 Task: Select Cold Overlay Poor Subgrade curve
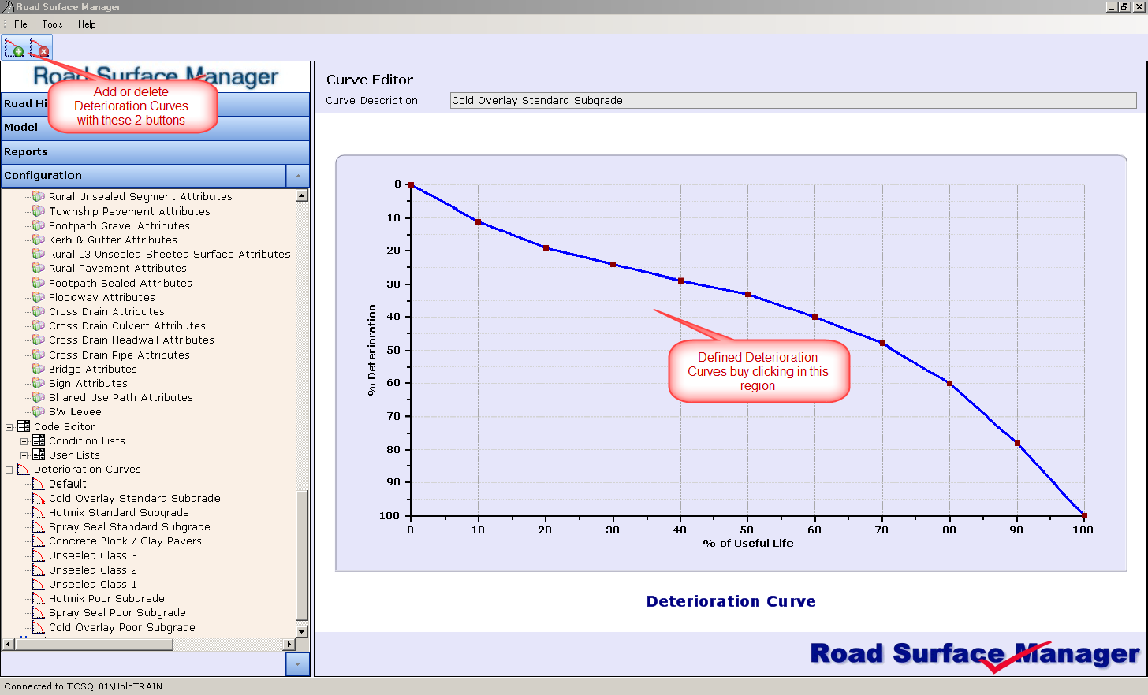coord(122,627)
